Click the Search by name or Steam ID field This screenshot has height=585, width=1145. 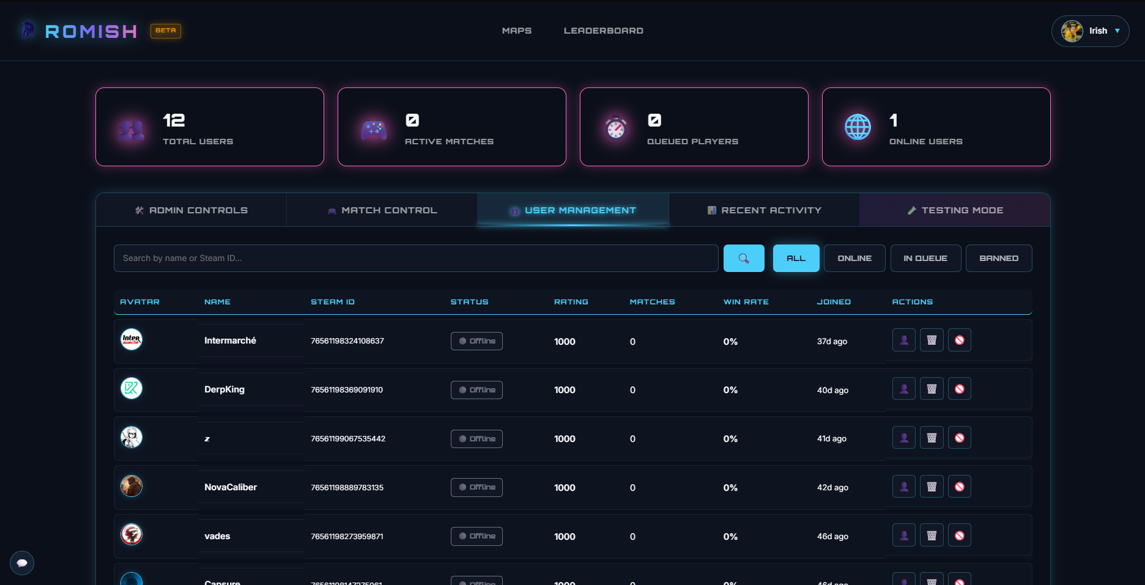[x=416, y=258]
